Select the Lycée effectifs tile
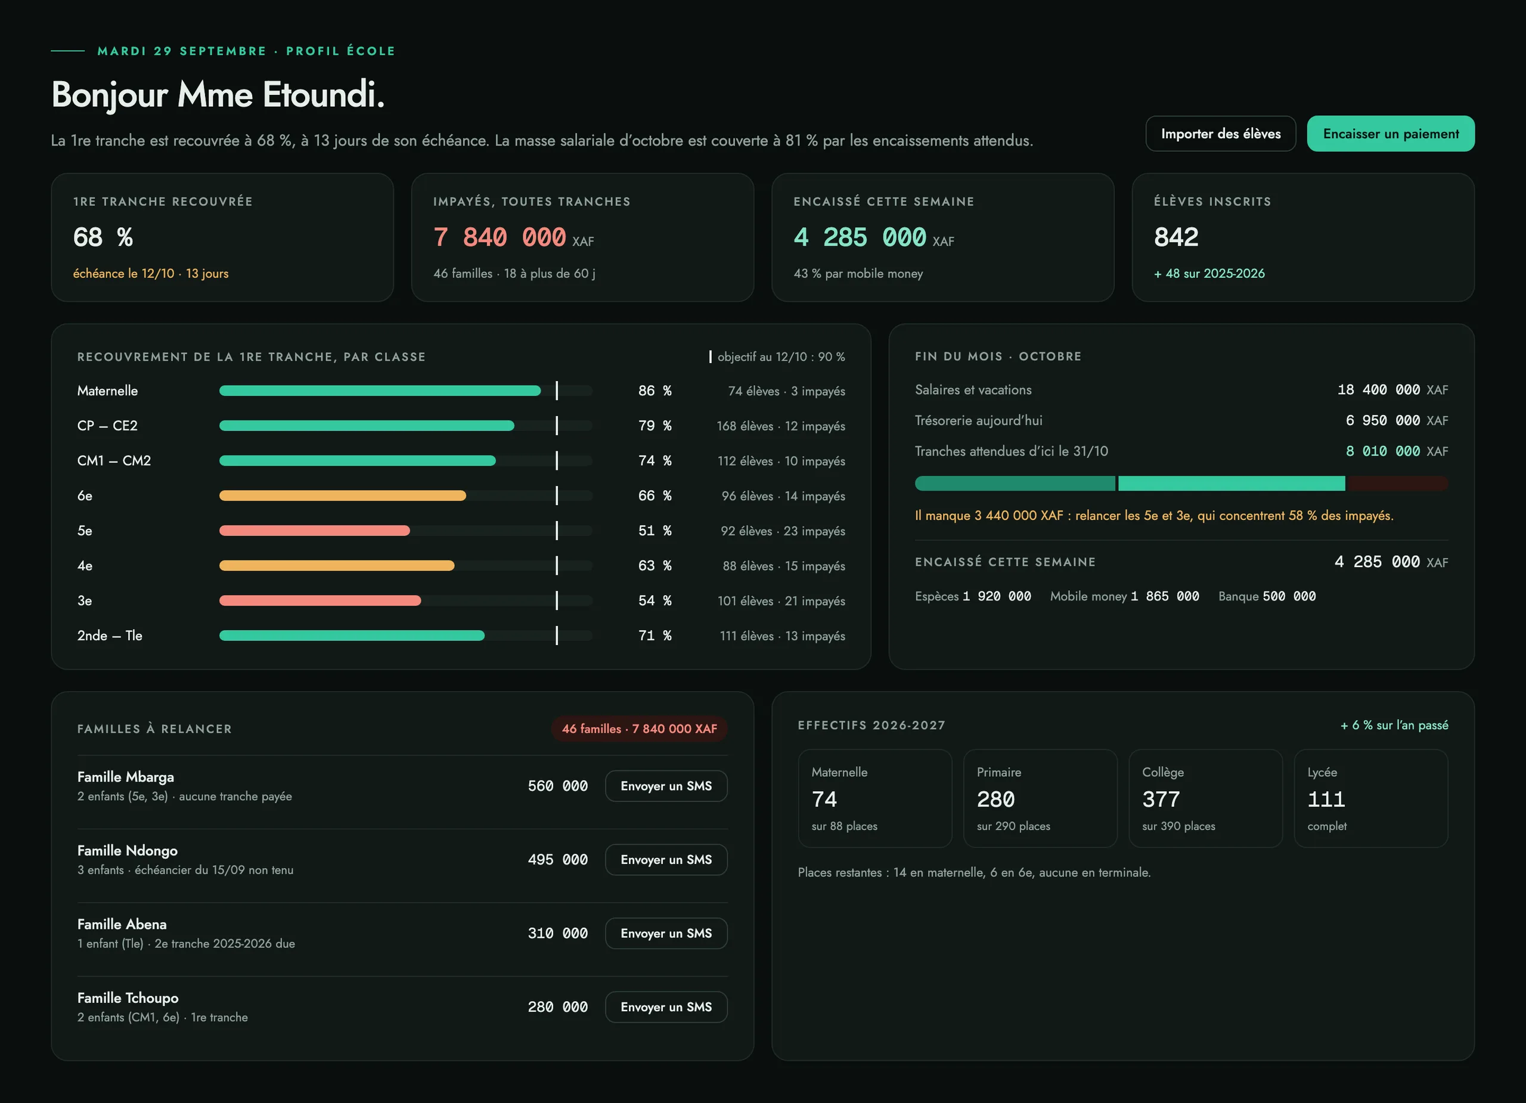The height and width of the screenshot is (1103, 1526). (x=1370, y=798)
